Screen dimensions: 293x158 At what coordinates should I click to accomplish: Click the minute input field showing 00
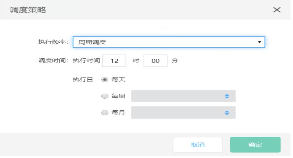[155, 61]
